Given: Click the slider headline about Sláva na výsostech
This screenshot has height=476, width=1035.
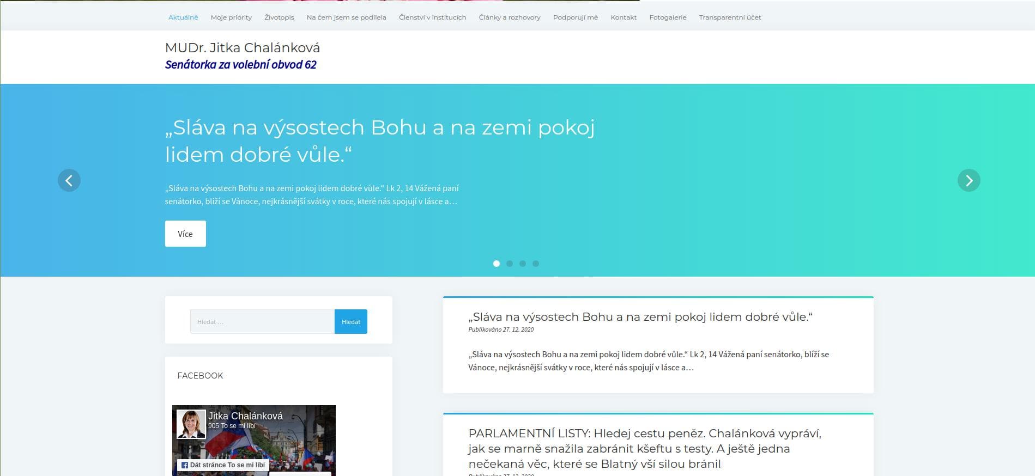Looking at the screenshot, I should 380,141.
